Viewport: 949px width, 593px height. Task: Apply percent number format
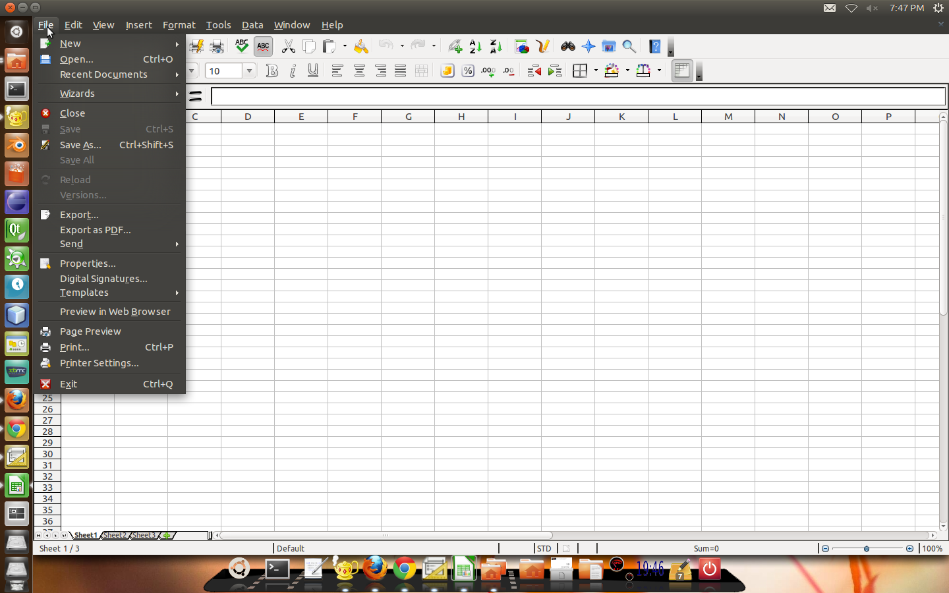click(x=467, y=71)
